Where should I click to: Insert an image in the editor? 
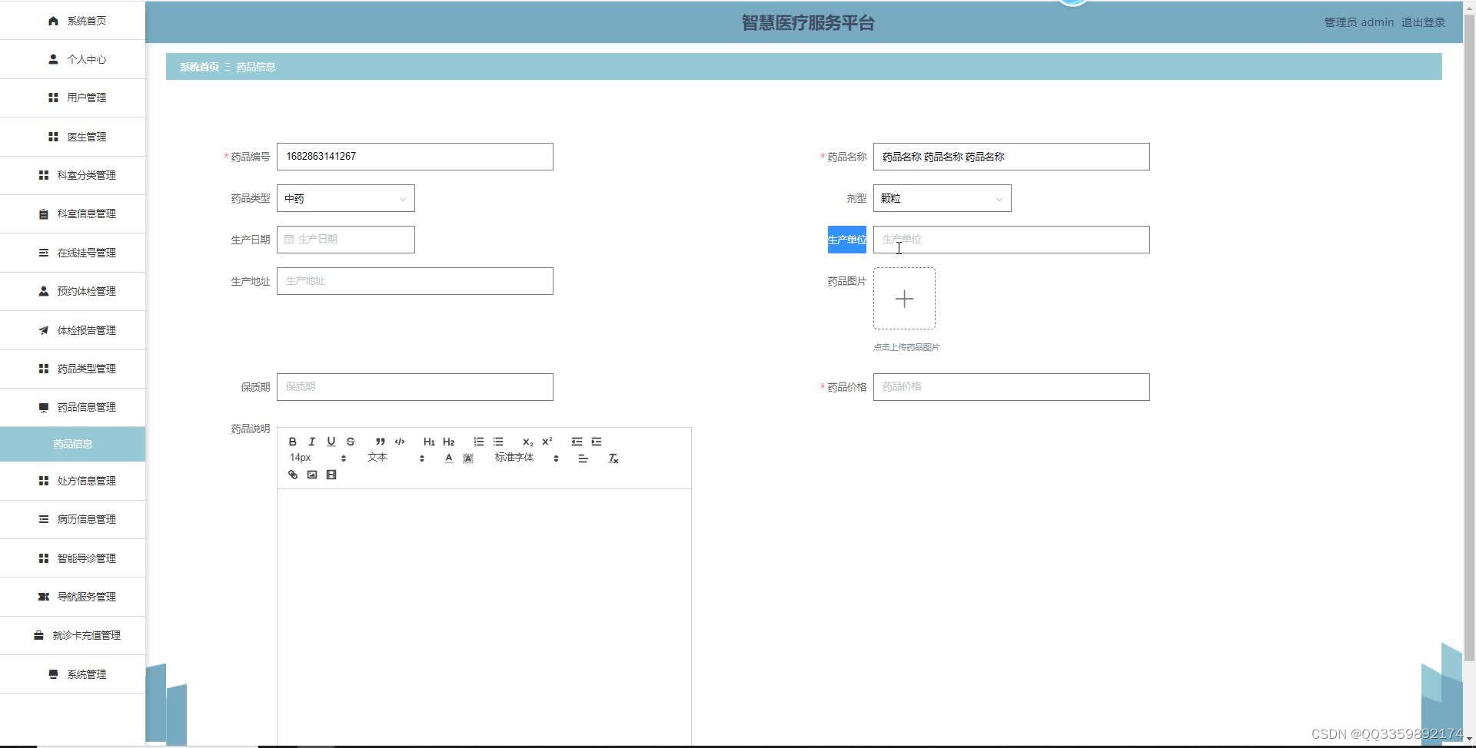coord(312,475)
